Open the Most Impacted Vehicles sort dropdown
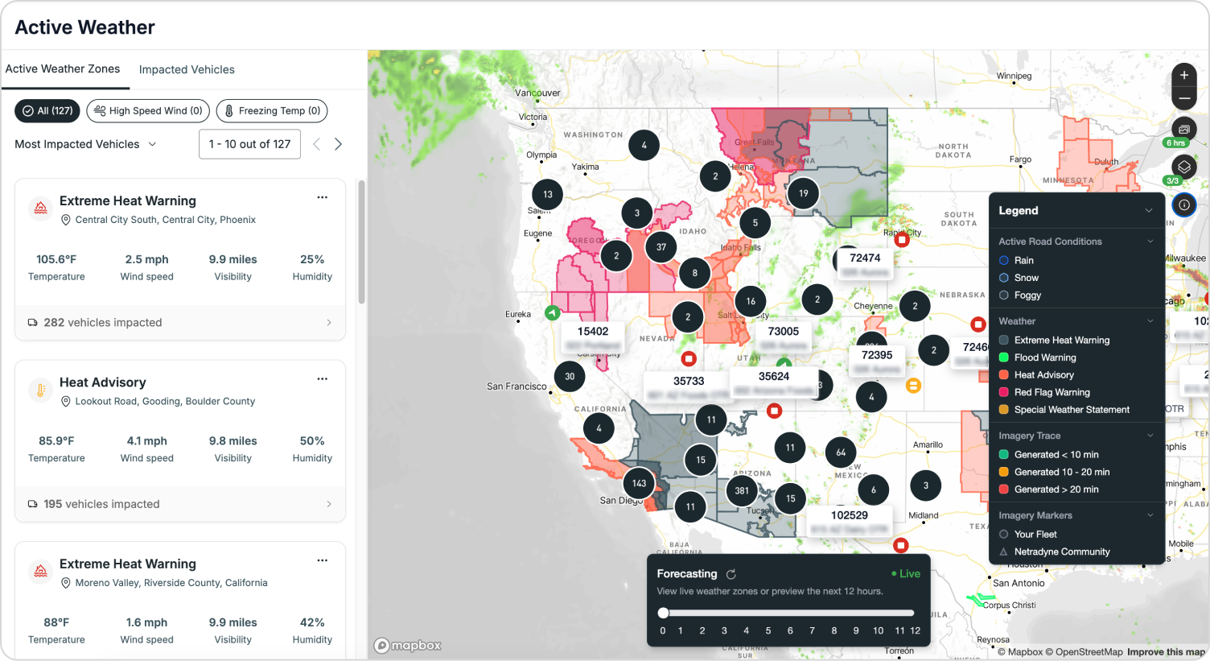1210x661 pixels. coord(85,144)
